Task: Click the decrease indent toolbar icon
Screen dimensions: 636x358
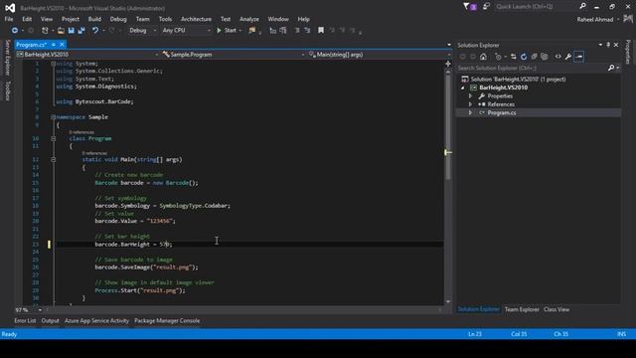Action: click(297, 31)
